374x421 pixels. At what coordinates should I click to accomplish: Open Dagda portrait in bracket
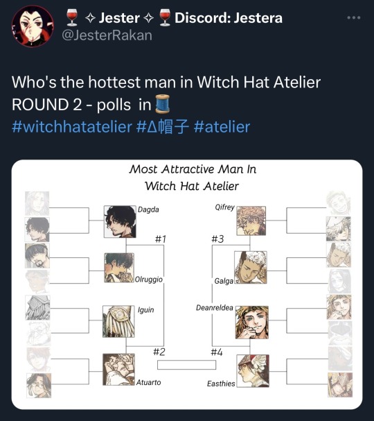click(120, 221)
